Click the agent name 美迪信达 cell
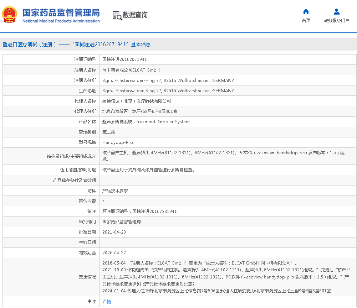 click(136, 101)
